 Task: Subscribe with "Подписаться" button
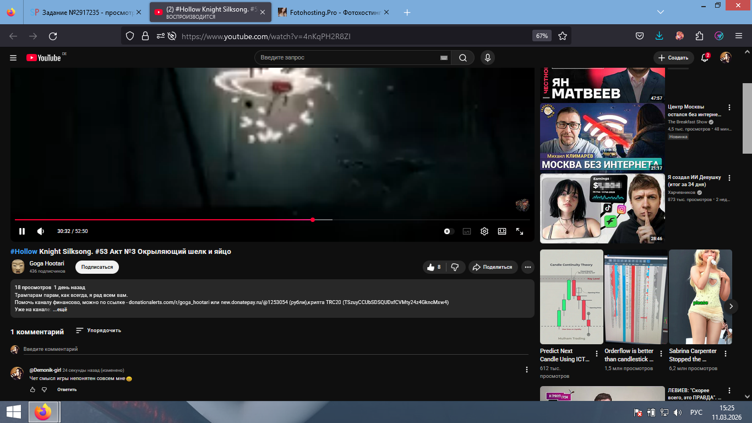tap(97, 267)
